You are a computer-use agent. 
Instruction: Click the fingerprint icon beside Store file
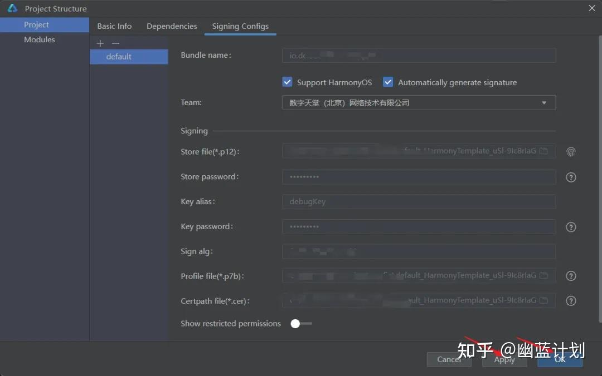pyautogui.click(x=571, y=152)
